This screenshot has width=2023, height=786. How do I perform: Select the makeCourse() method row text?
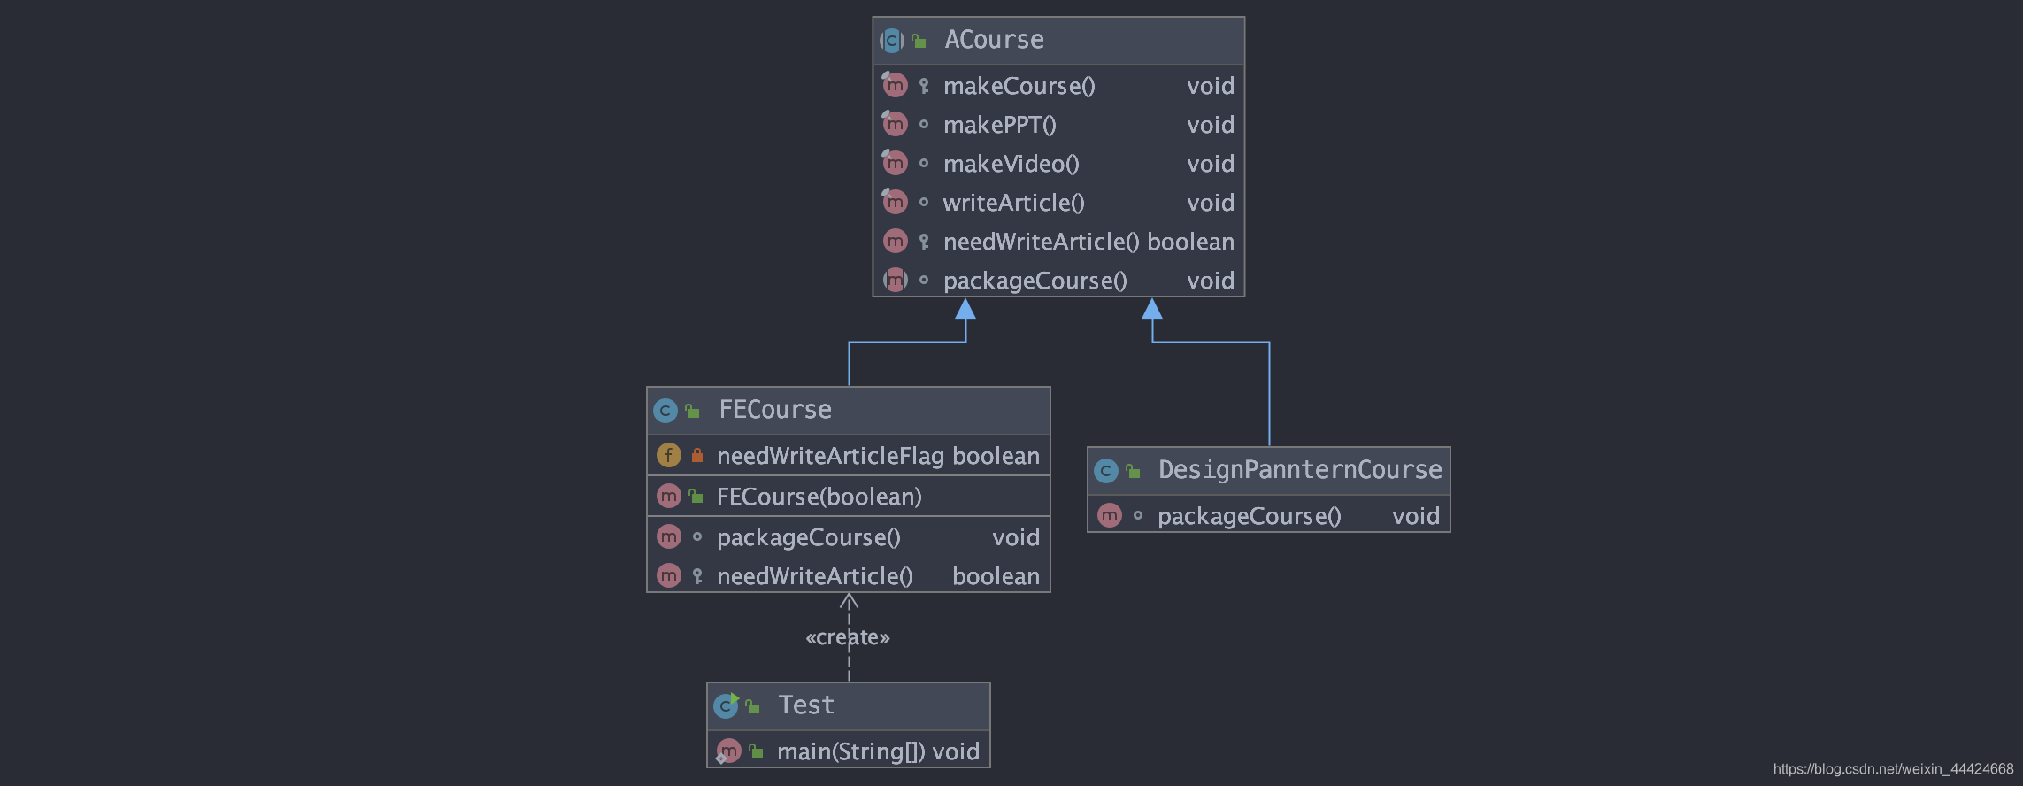(1019, 86)
